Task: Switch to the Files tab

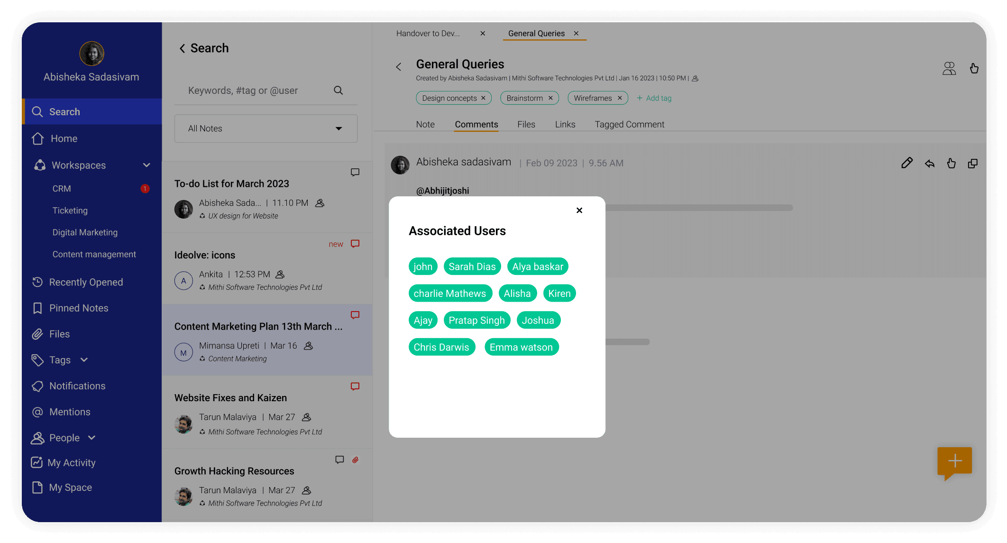Action: coord(526,124)
